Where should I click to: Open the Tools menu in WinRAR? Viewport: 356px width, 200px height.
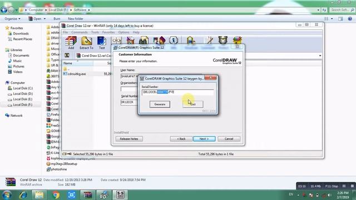click(x=95, y=32)
